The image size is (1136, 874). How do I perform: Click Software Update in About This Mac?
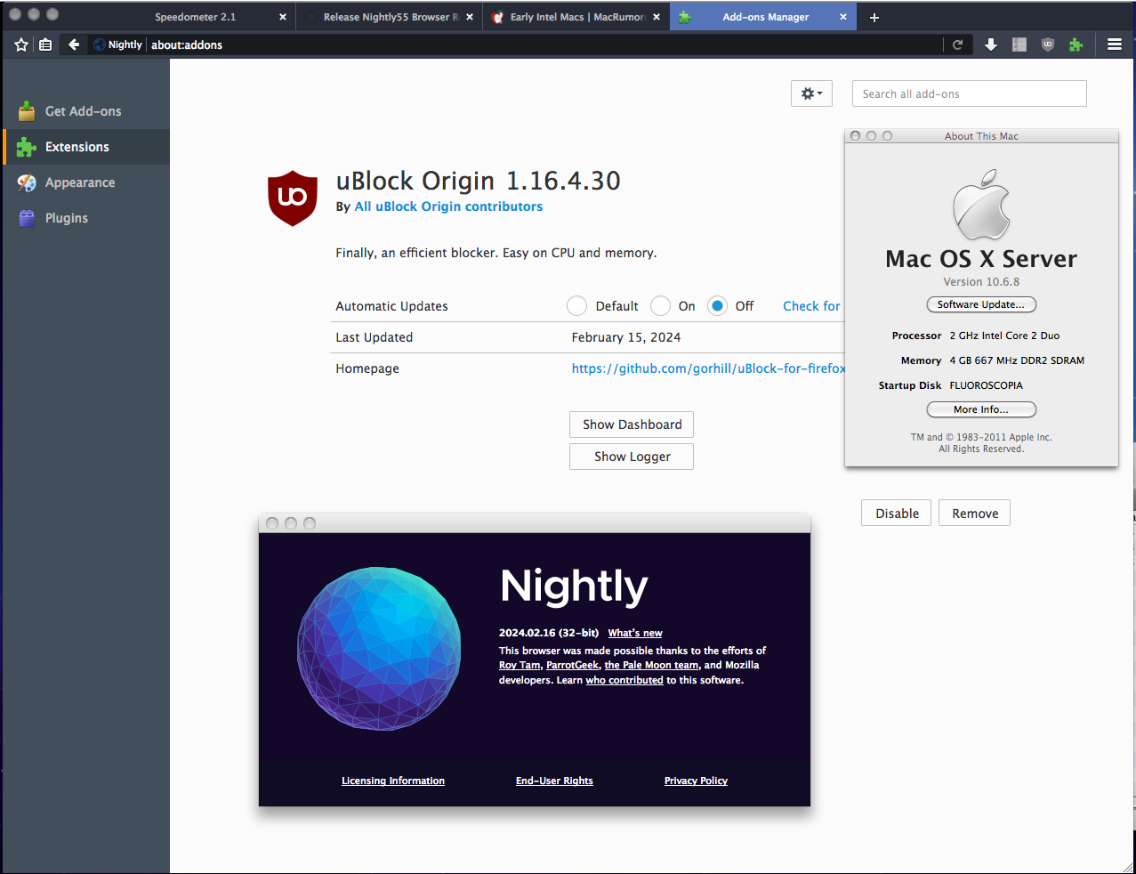(x=981, y=304)
